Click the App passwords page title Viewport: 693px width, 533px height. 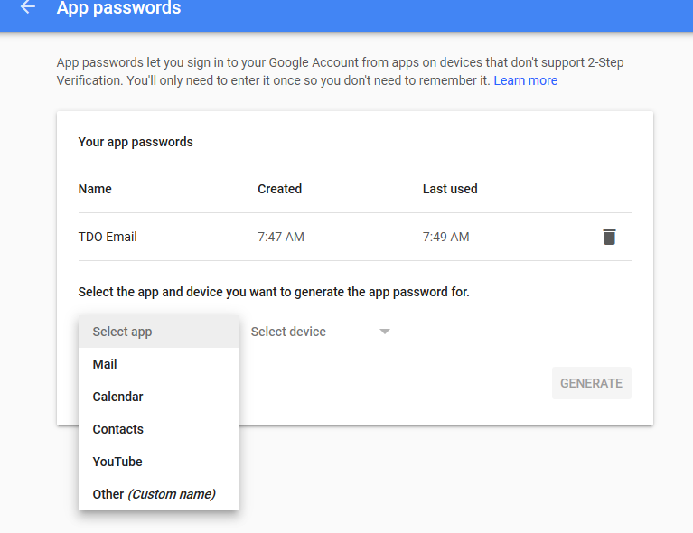(x=118, y=8)
